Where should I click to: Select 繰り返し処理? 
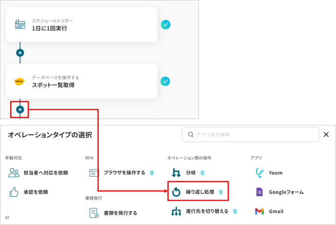coord(200,192)
